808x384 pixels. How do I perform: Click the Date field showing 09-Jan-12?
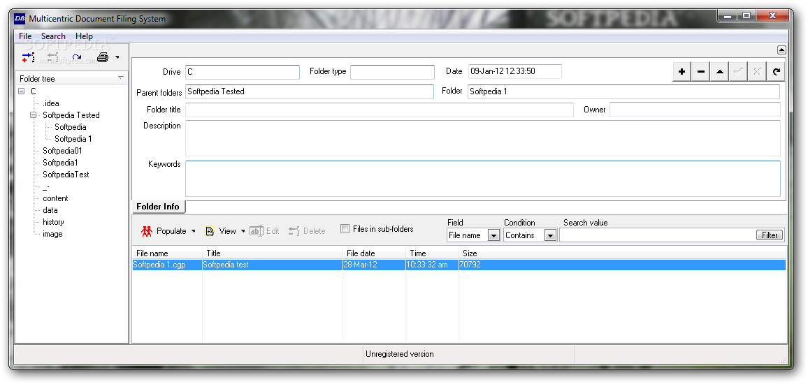[515, 71]
